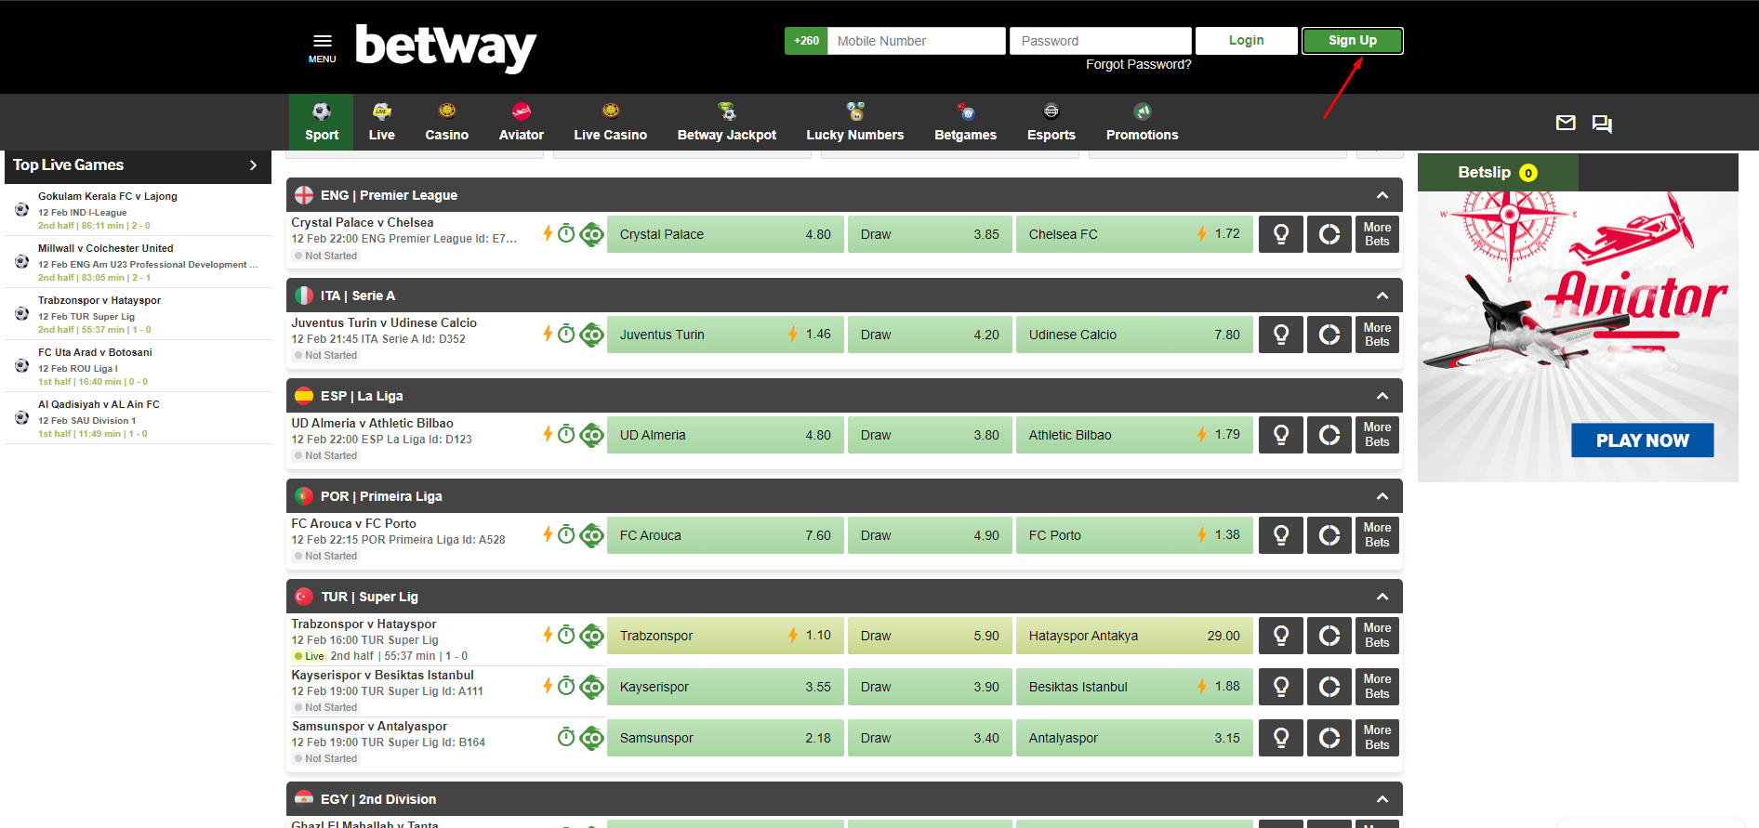Screen dimensions: 1759x828
Task: Expand Top Live Games arrow
Action: click(x=253, y=165)
